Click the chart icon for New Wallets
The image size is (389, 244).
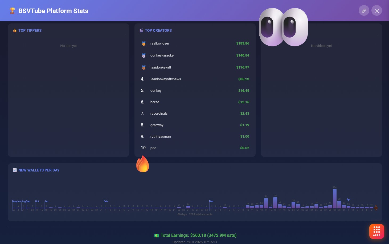[15, 170]
